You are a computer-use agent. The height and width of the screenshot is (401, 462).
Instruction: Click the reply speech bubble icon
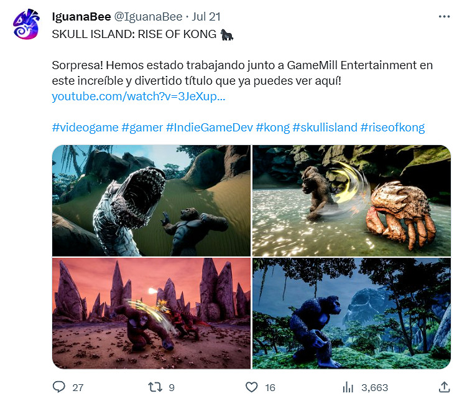tap(58, 387)
